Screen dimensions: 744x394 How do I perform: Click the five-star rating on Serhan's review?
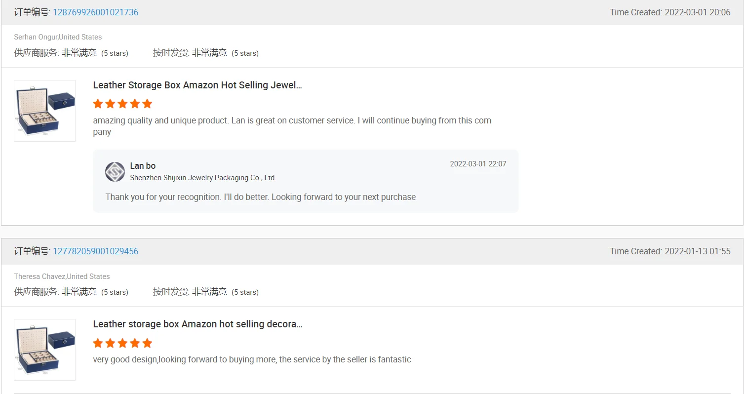[x=122, y=104]
